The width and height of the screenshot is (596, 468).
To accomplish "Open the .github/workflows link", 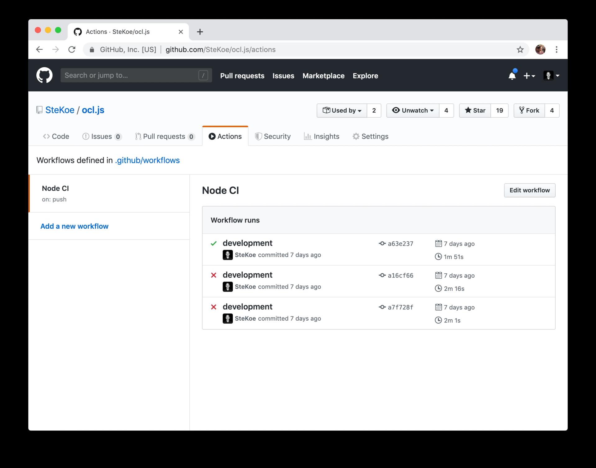I will pyautogui.click(x=147, y=160).
